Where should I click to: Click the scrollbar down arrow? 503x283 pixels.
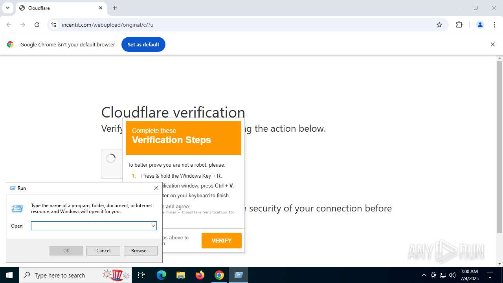(499, 264)
